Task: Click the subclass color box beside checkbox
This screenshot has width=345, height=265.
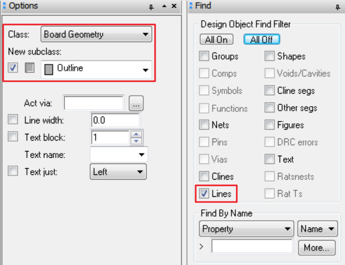Action: (30, 68)
